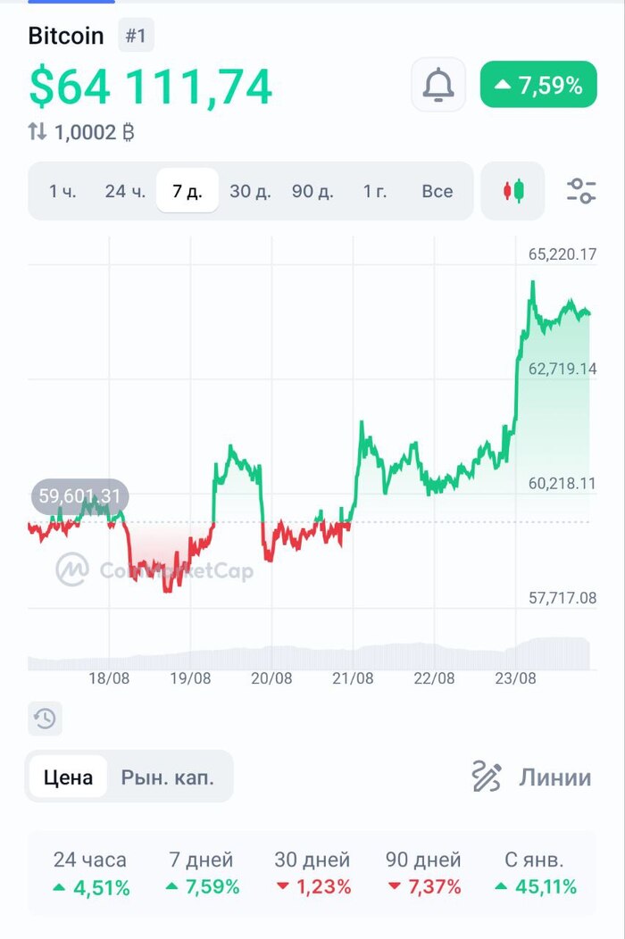Tap the swap arrows converter icon

tap(37, 132)
